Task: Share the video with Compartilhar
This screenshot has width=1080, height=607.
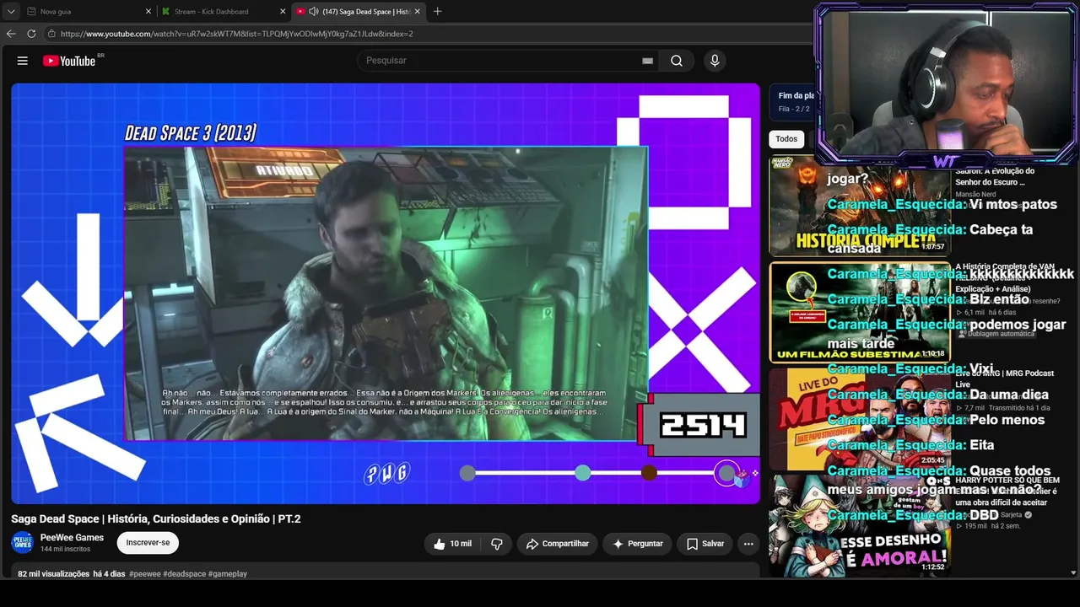Action: pos(558,544)
